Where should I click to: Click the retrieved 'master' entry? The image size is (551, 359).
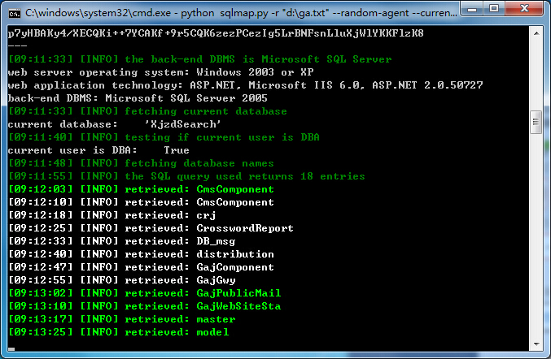(x=216, y=319)
